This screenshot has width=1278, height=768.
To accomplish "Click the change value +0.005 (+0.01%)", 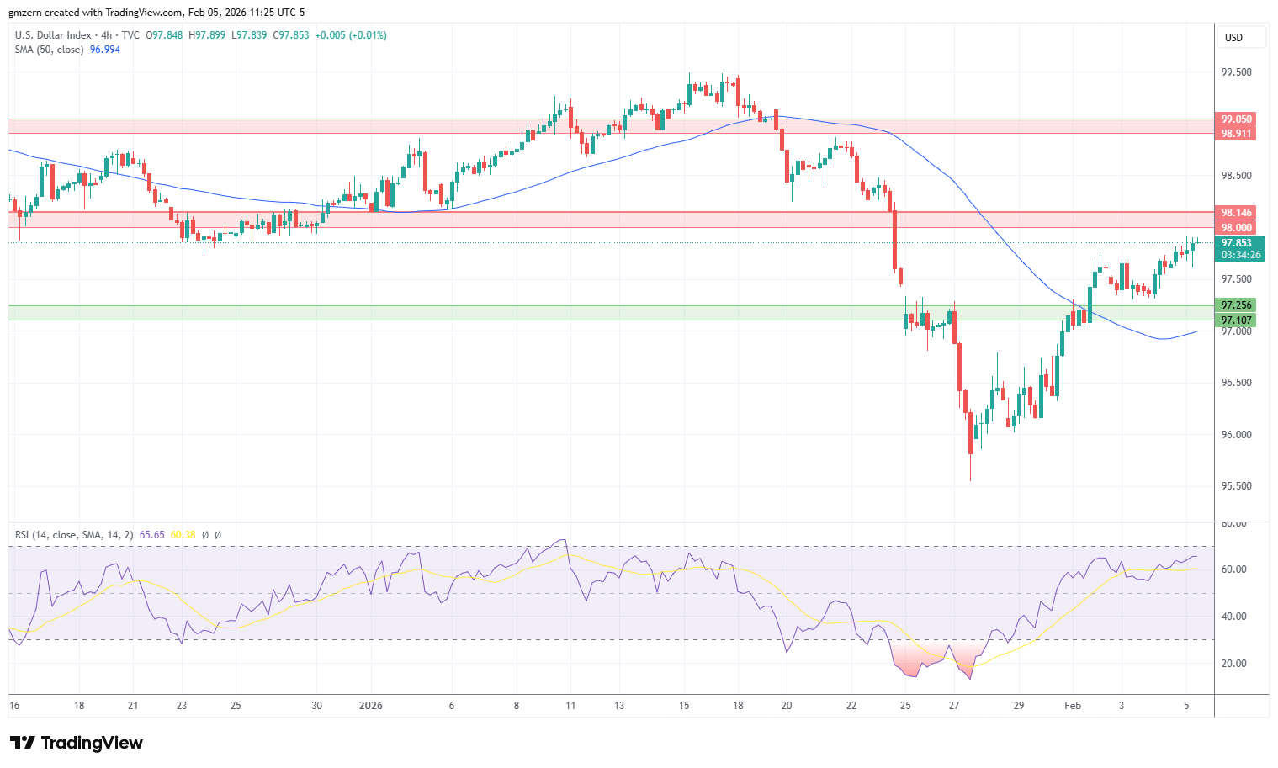I will click(x=352, y=35).
